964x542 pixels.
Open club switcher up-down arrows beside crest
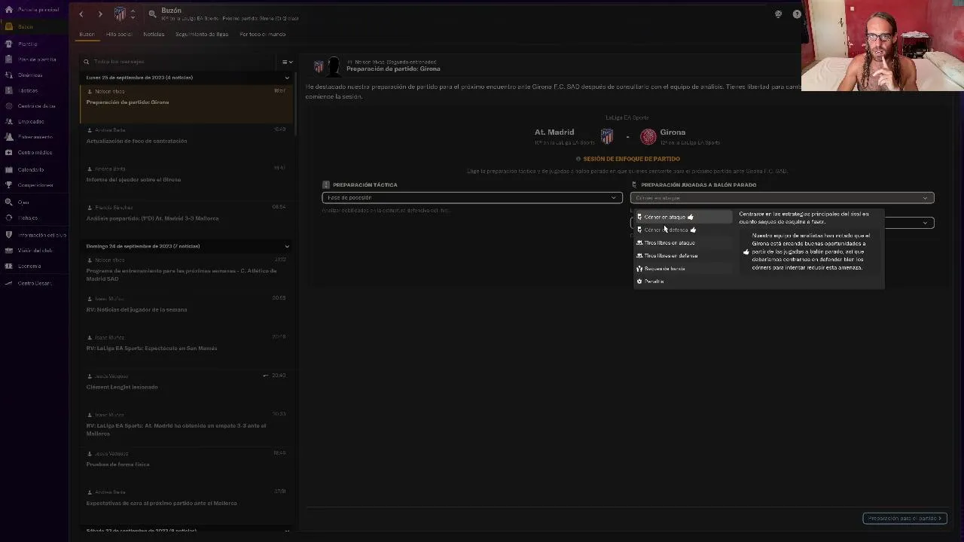click(133, 14)
